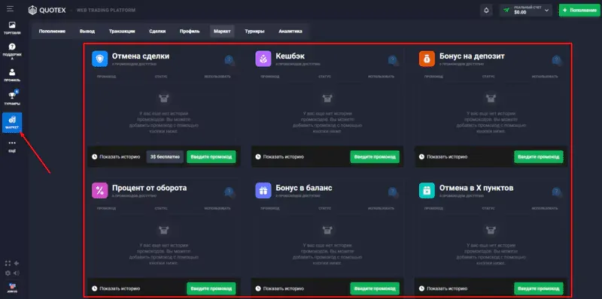Click the 3$ бесплатно button
This screenshot has width=602, height=299.
click(x=165, y=157)
